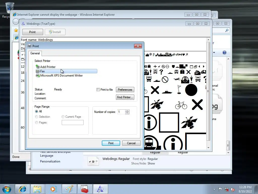Open printer Preferences

[x=125, y=90]
